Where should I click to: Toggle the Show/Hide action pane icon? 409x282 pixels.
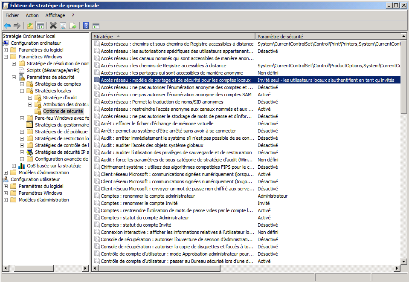96,26
